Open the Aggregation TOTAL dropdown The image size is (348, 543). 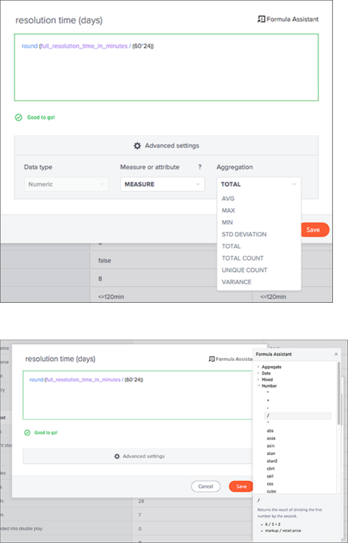(258, 184)
